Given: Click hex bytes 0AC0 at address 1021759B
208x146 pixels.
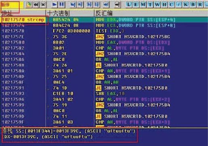Looking at the screenshot, I should [x=59, y=111].
